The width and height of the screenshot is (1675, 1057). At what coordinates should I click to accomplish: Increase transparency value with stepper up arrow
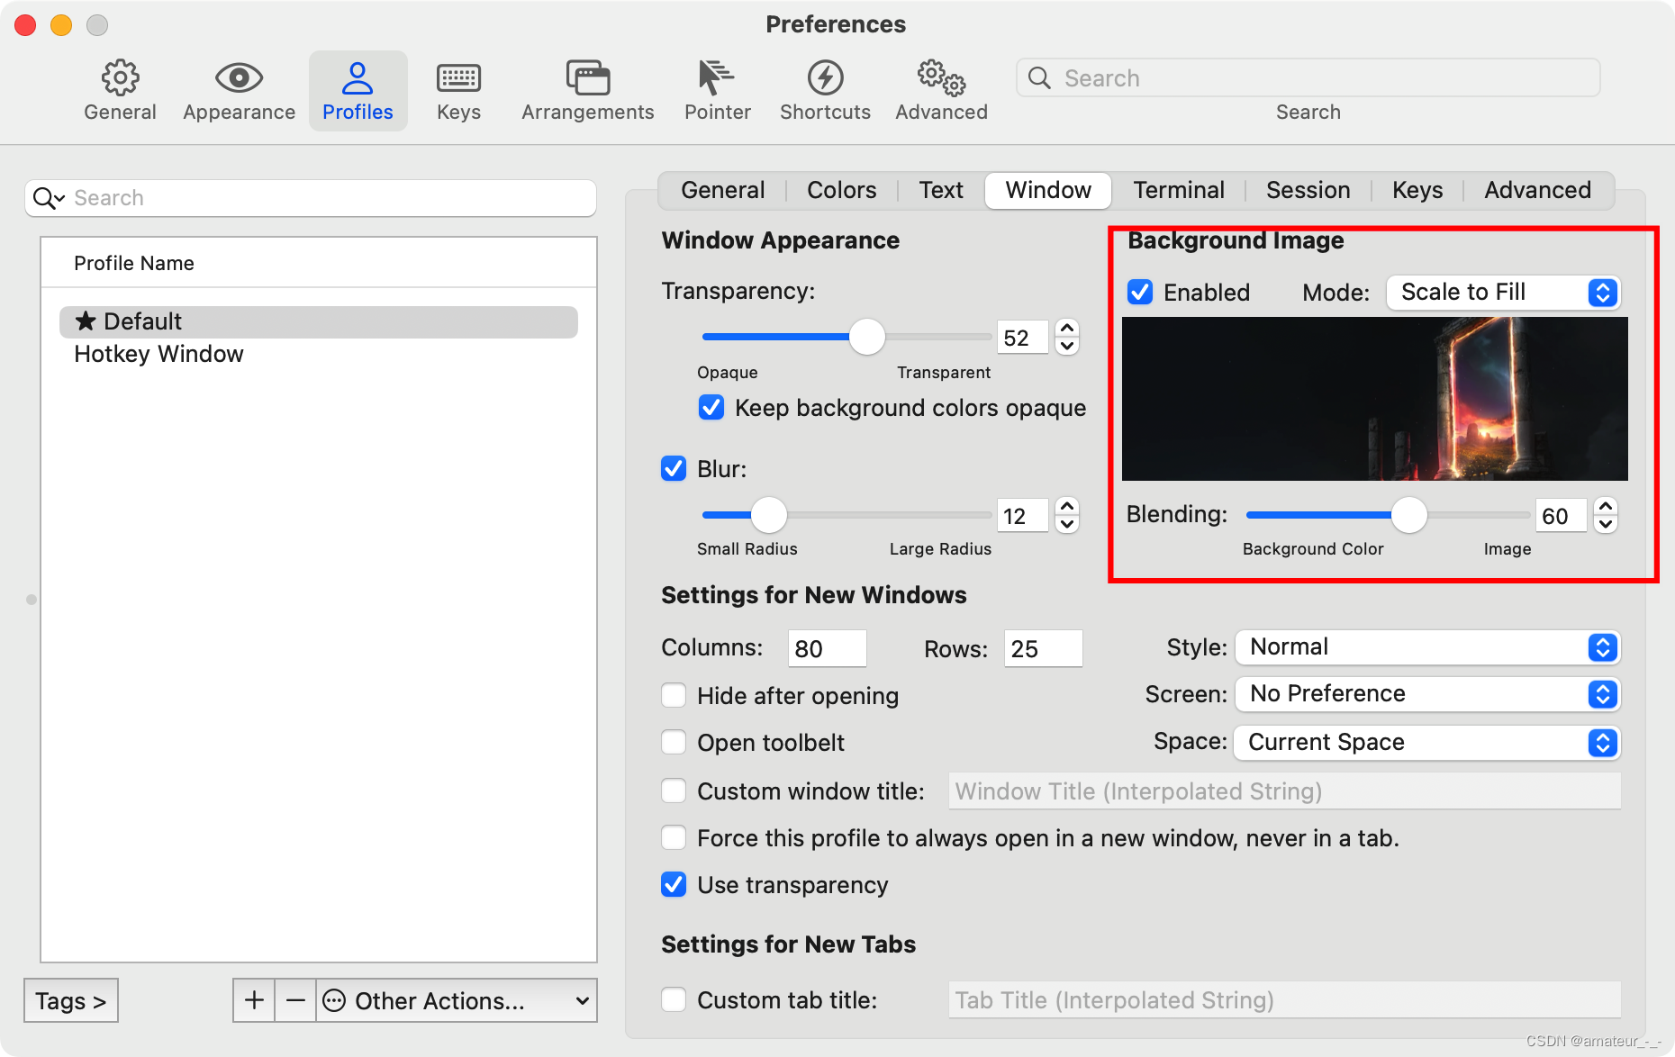[1067, 329]
